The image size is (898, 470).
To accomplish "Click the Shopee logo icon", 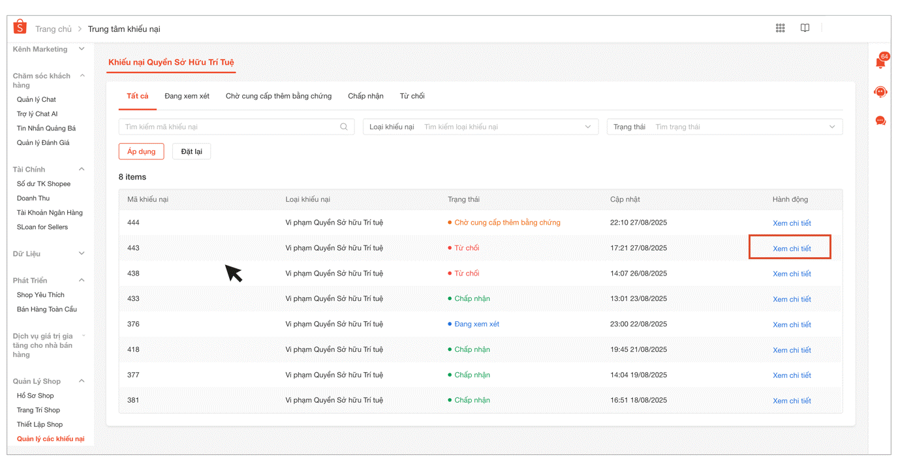I will pyautogui.click(x=20, y=27).
